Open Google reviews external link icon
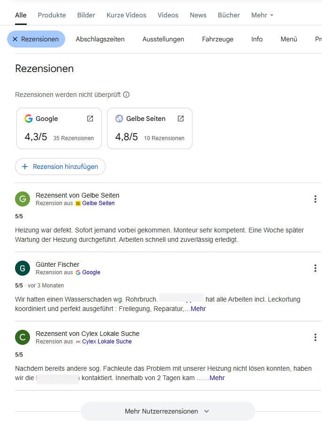Screen dimensions: 322x422 click(90, 119)
